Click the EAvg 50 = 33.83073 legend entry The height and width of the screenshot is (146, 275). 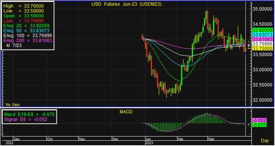click(26, 30)
